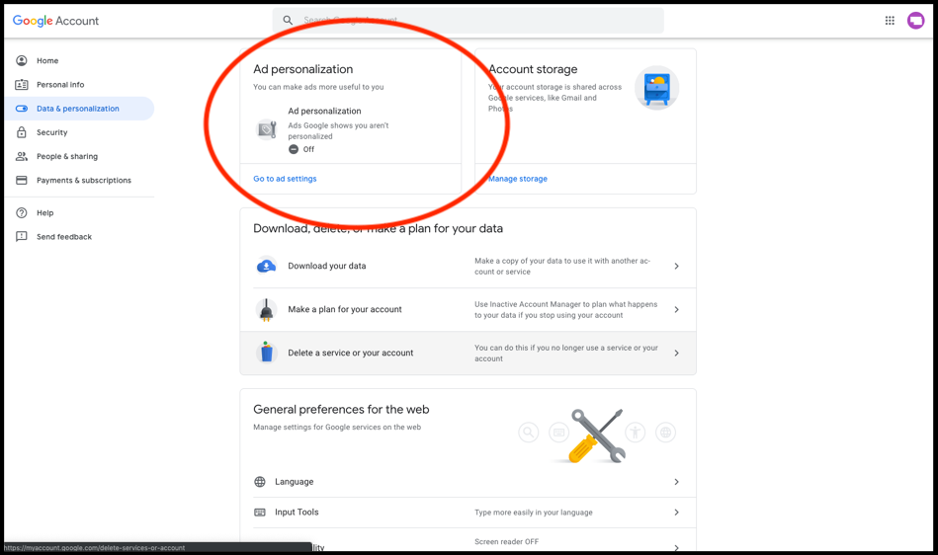Viewport: 938px width, 555px height.
Task: Click the Ad personalization card heading
Action: (302, 69)
